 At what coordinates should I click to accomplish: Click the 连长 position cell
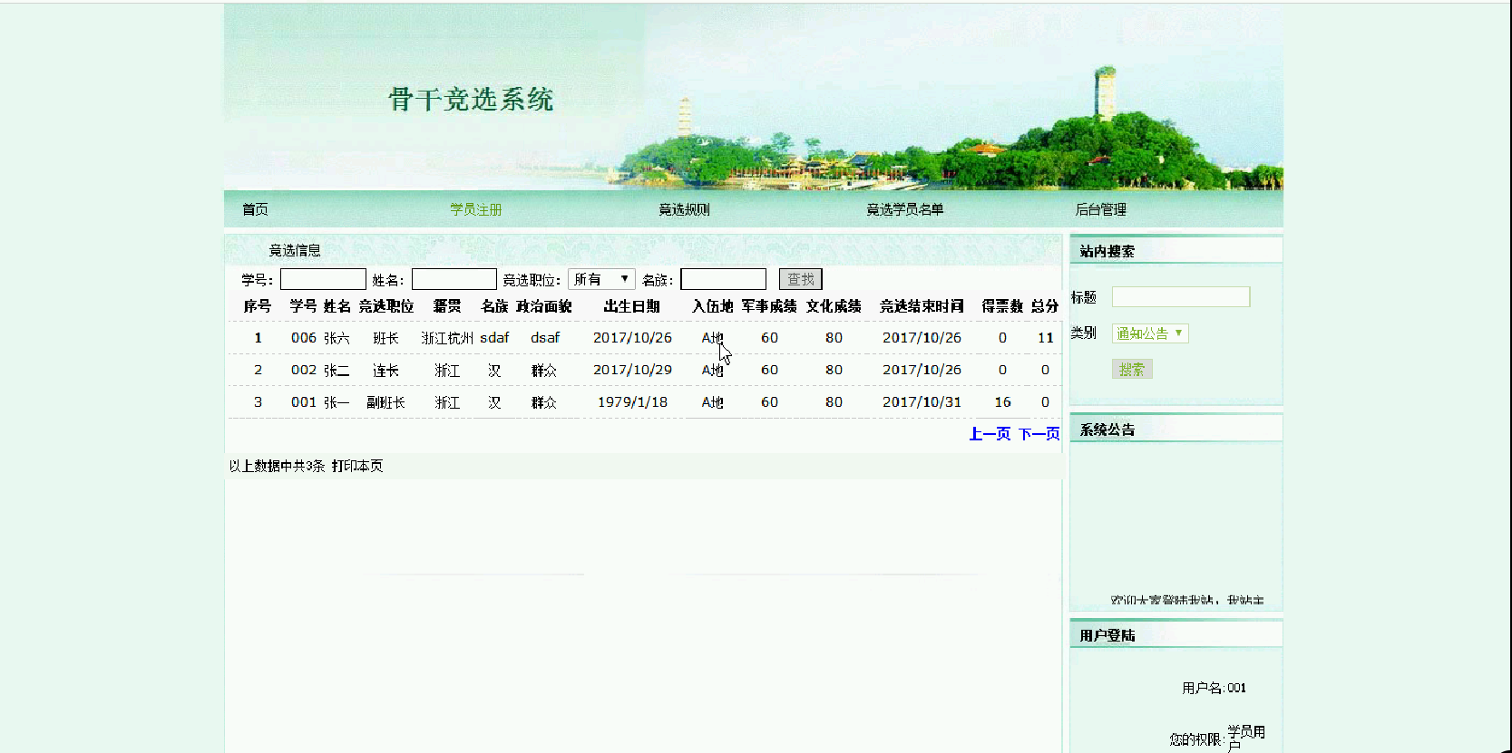click(x=385, y=370)
